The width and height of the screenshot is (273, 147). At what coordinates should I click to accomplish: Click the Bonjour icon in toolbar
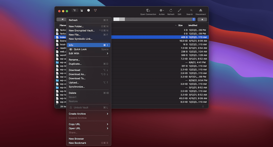point(95,10)
